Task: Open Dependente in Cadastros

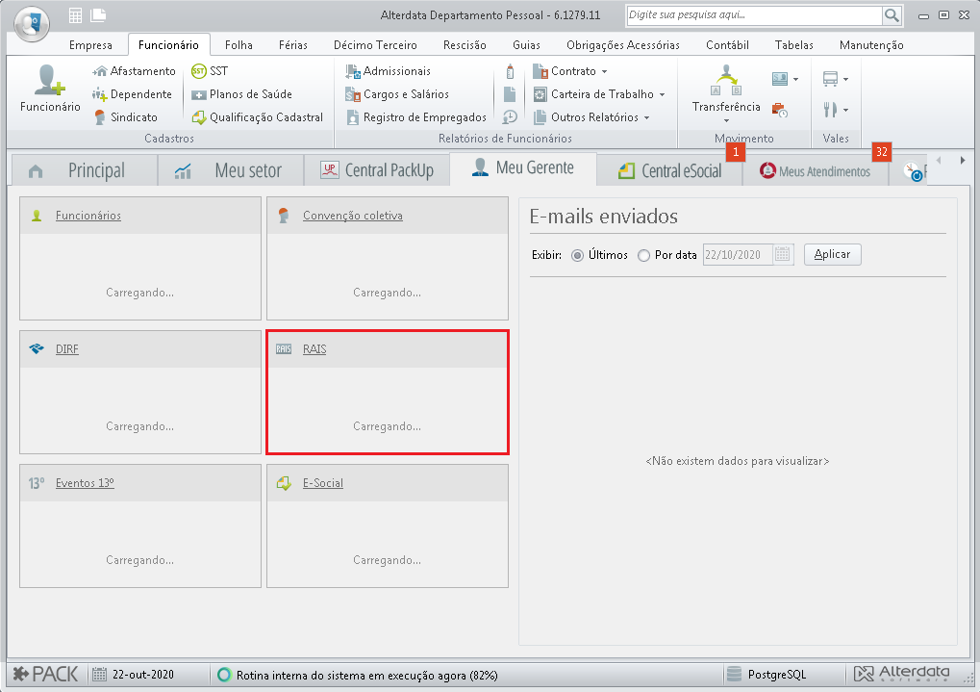Action: 132,94
